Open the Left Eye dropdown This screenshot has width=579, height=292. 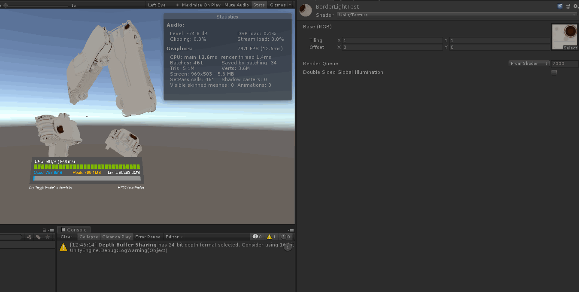tap(163, 5)
